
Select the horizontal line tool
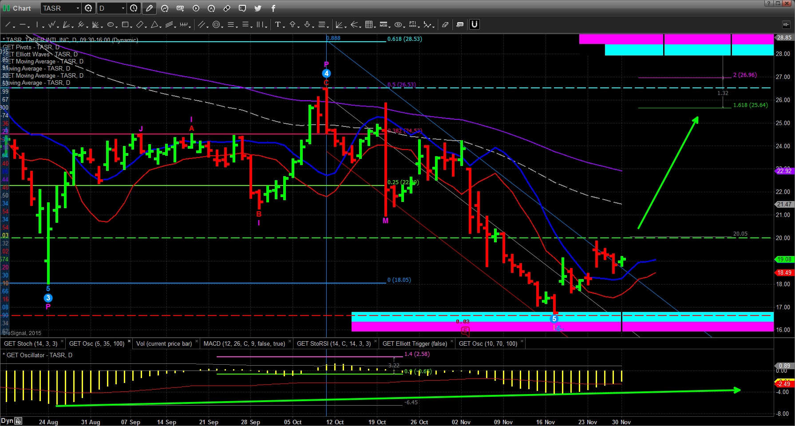coord(23,25)
